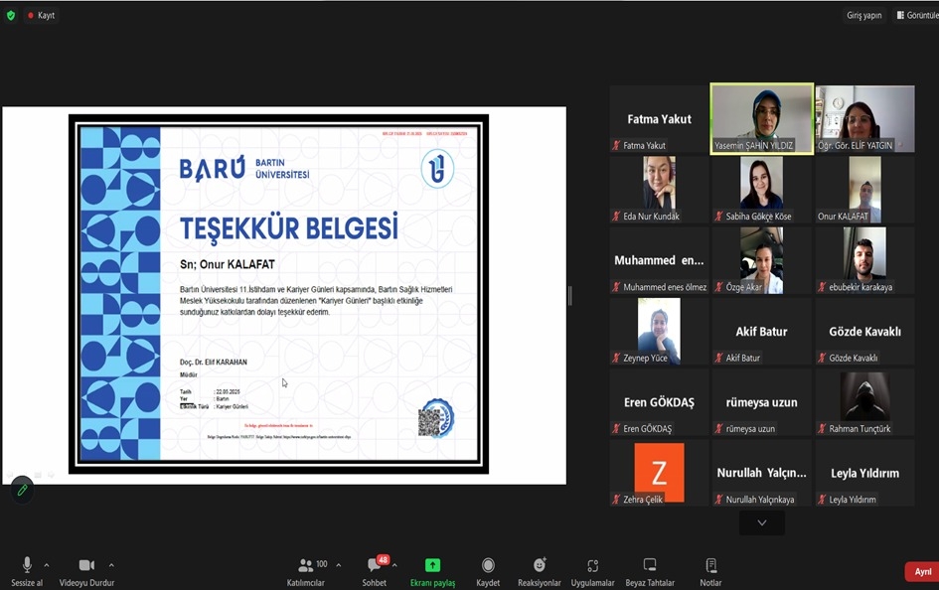Expand arrow next to Katılımcılar count
Image resolution: width=939 pixels, height=590 pixels.
(x=339, y=565)
